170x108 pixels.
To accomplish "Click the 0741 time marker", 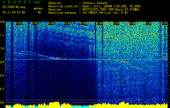I will (x=19, y=23).
